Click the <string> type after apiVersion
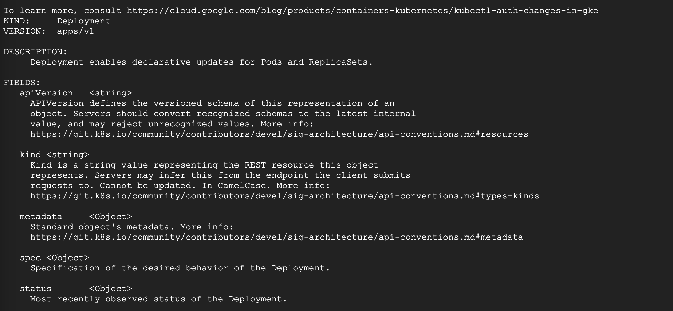 [x=111, y=93]
